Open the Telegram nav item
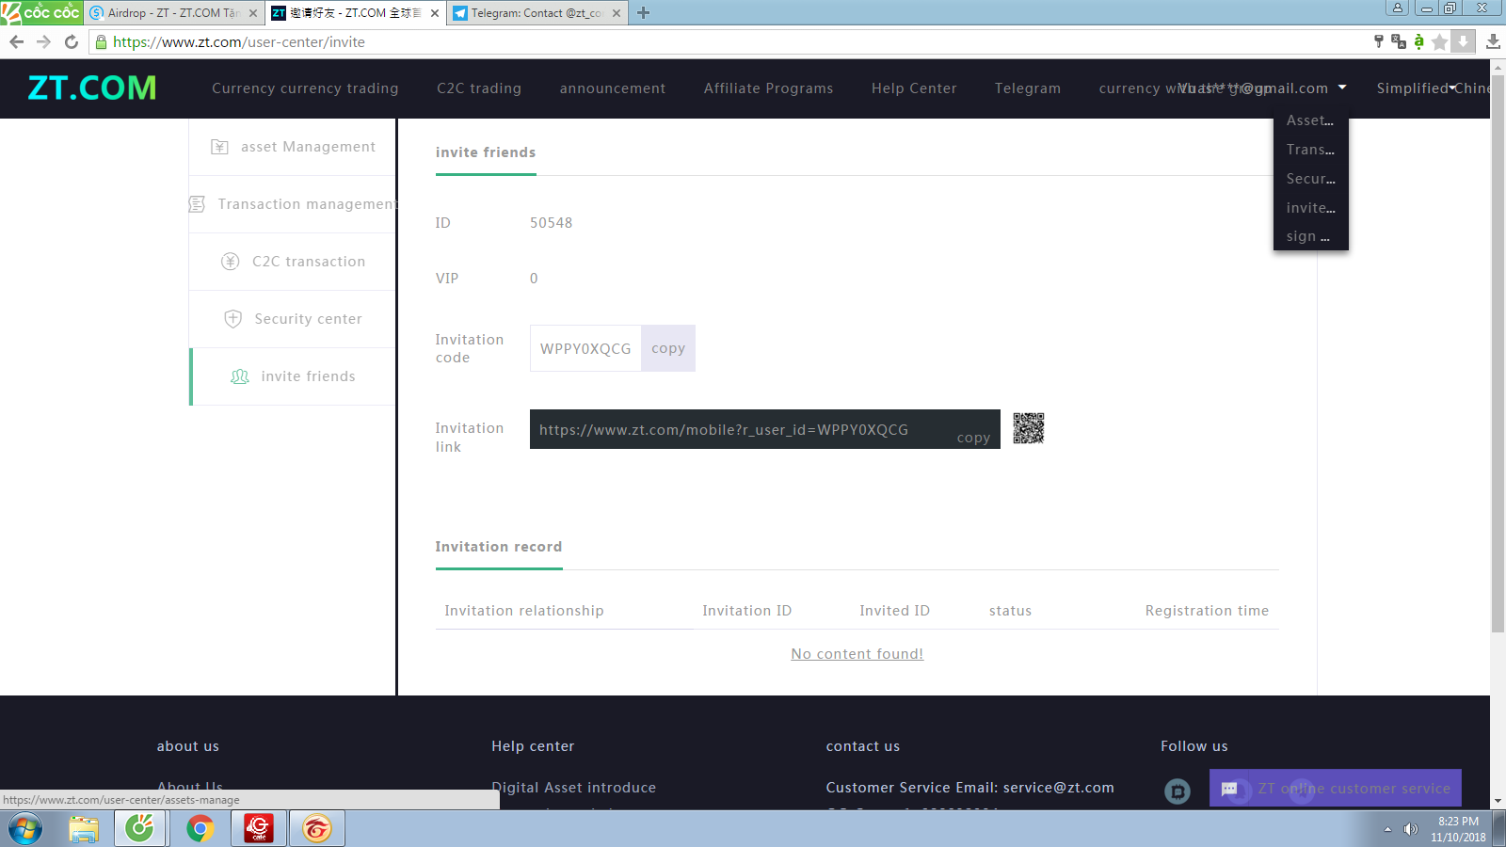 1028,88
